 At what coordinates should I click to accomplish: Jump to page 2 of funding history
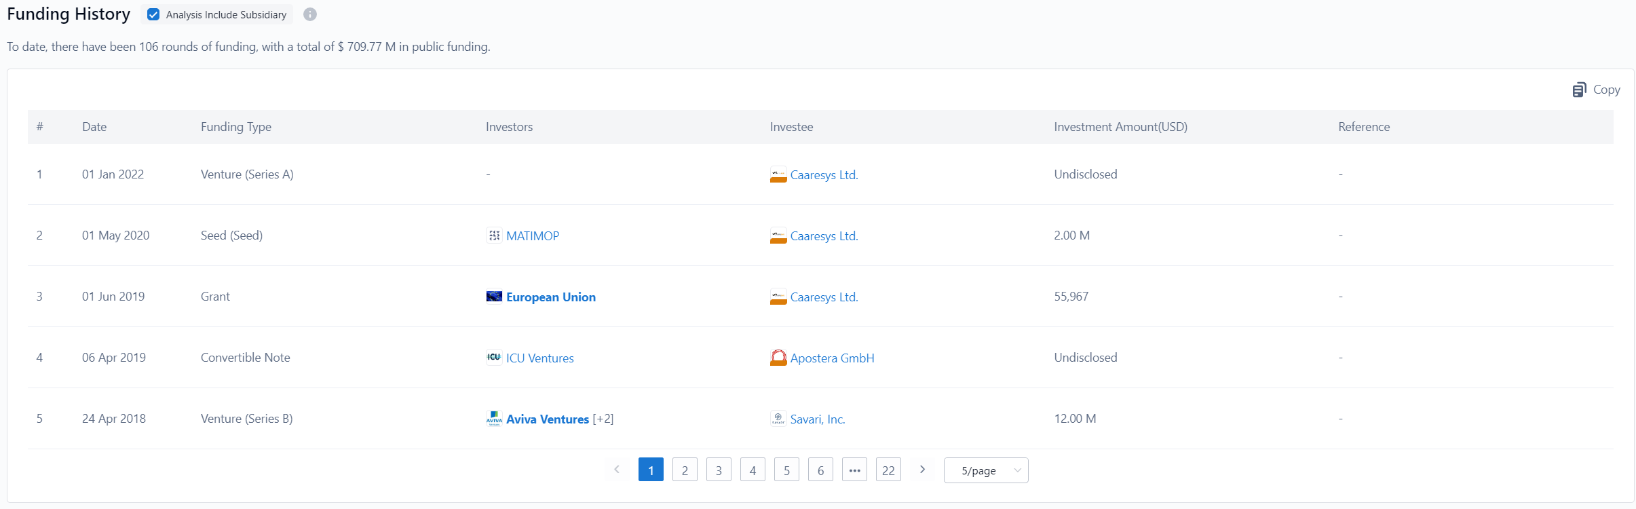(x=685, y=470)
